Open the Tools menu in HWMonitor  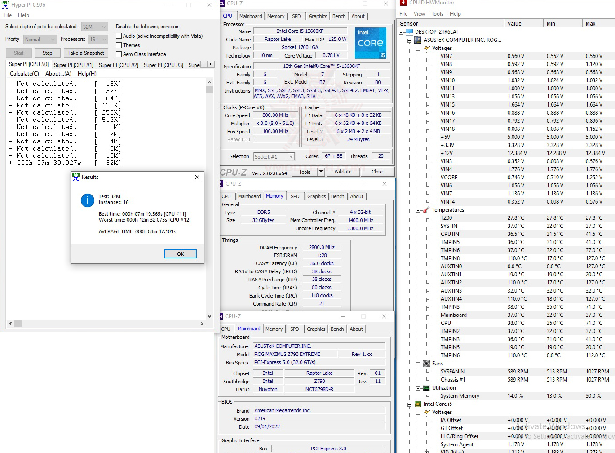[437, 14]
